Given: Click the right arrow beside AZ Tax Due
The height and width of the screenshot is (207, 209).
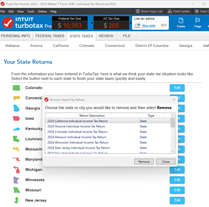Looking at the screenshot, I should 131,23.
